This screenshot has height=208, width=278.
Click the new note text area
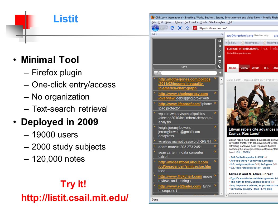tap(184, 51)
